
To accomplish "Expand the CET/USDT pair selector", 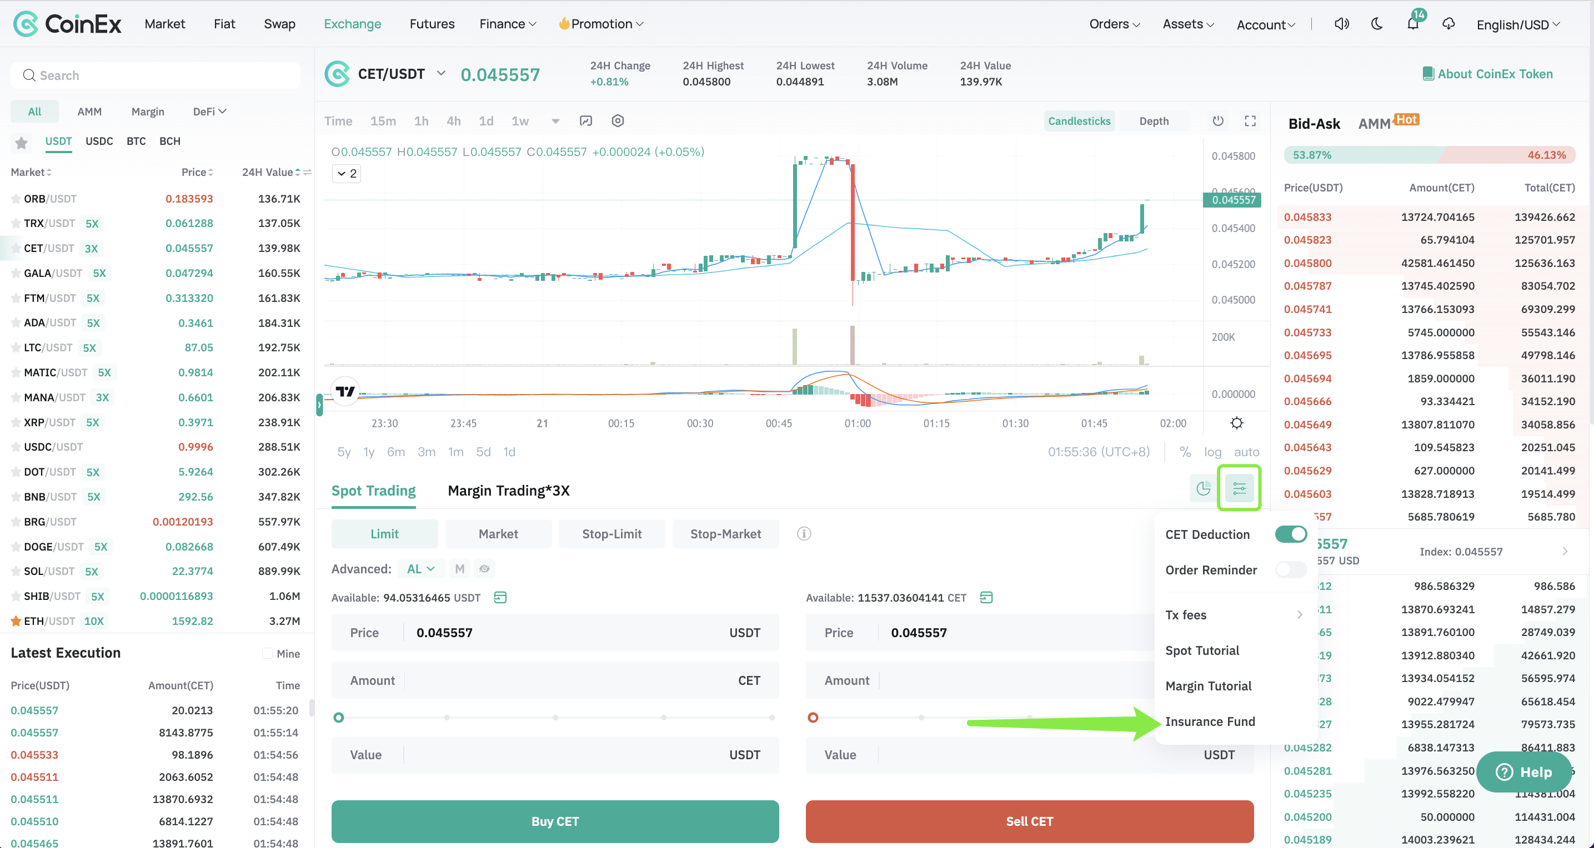I will (440, 74).
